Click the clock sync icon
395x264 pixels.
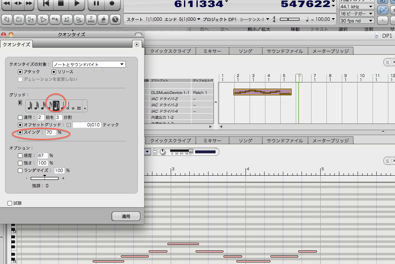click(x=115, y=19)
